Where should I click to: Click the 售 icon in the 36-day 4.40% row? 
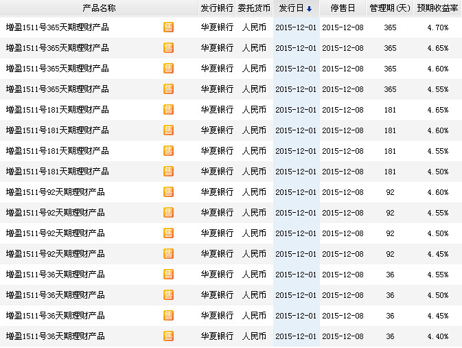pos(169,336)
